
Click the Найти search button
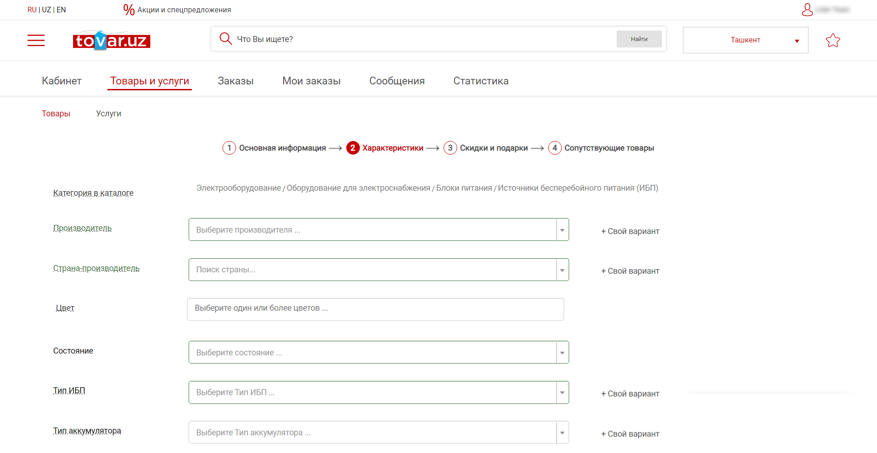(x=639, y=39)
